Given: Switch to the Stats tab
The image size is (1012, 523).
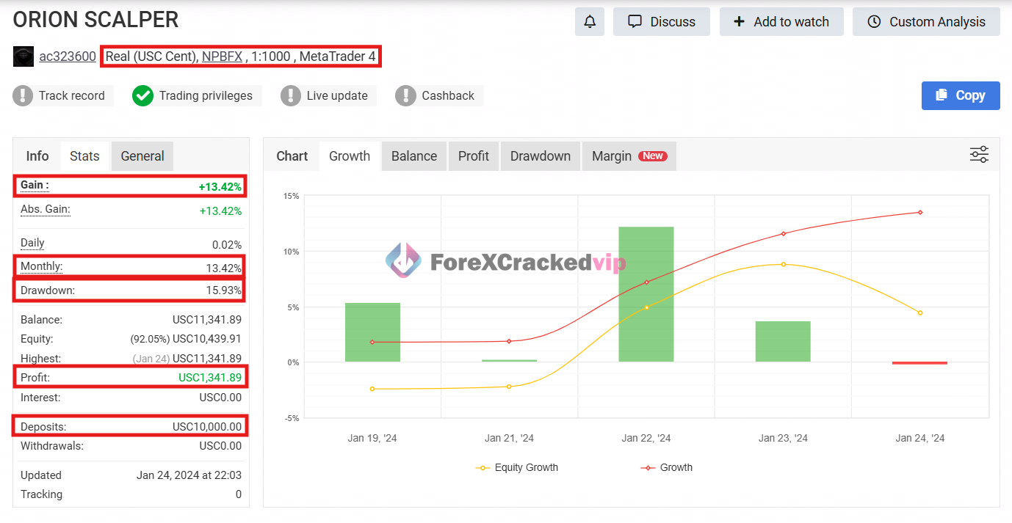Looking at the screenshot, I should tap(84, 156).
